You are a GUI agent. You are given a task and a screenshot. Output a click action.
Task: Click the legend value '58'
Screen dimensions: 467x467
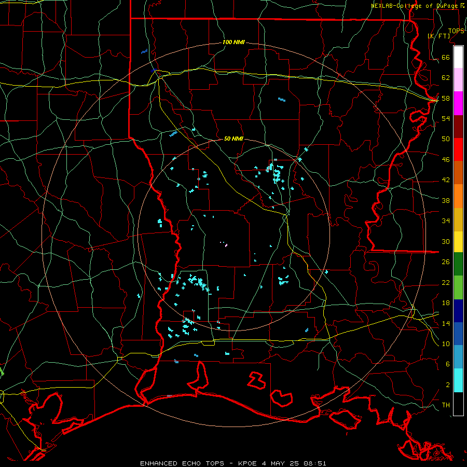click(x=446, y=98)
